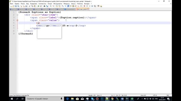Open the Вкладки menu
The height and width of the screenshot is (101, 181).
(87, 4)
